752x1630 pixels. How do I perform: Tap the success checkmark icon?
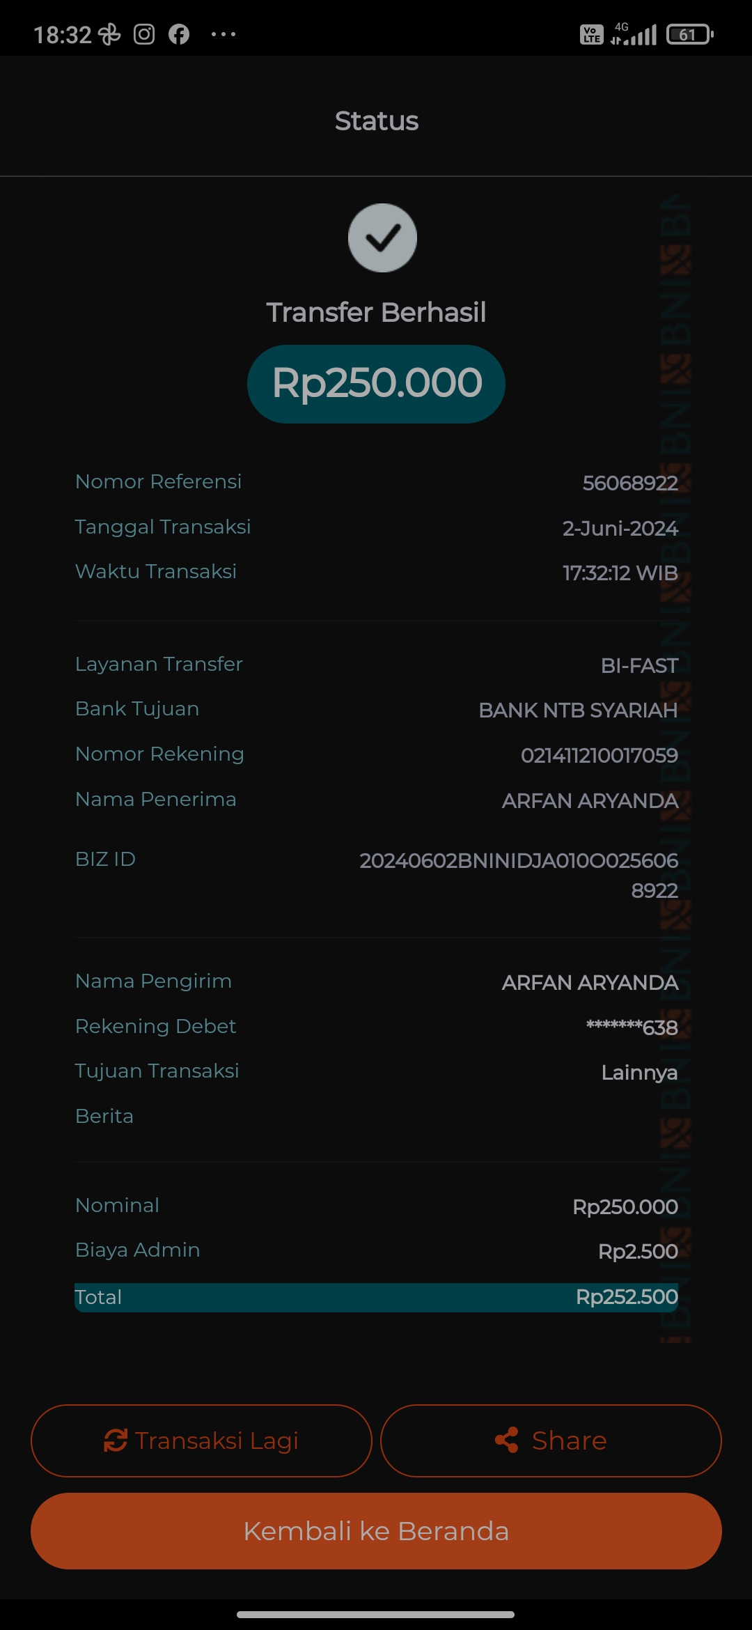[382, 238]
